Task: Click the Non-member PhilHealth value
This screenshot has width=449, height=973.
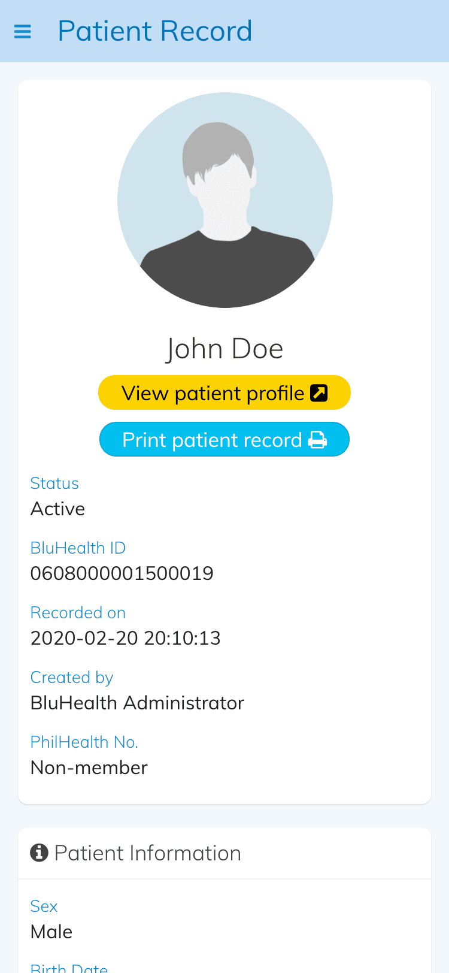Action: point(89,767)
